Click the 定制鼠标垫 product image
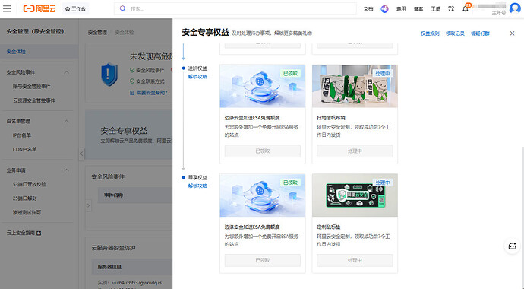 [355, 195]
